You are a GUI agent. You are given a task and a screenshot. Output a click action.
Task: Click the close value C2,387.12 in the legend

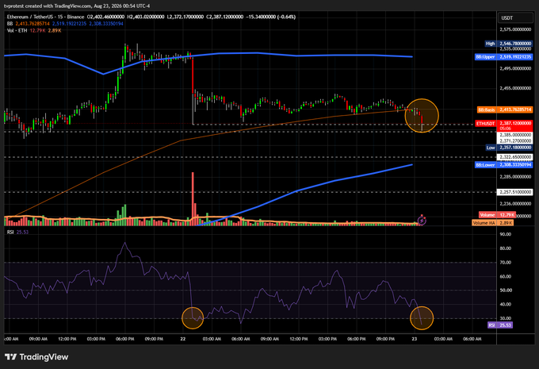(x=225, y=17)
